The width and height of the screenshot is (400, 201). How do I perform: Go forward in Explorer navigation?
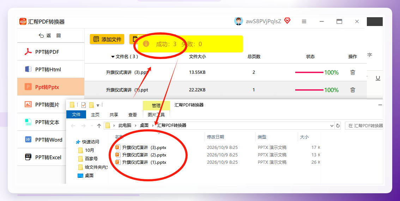coord(83,126)
